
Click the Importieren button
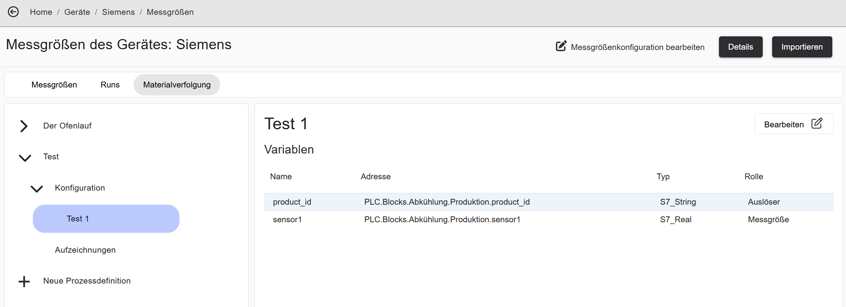tap(802, 47)
